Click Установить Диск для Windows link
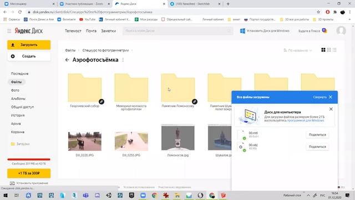Viewport: 355px width, 200px height. (x=265, y=31)
